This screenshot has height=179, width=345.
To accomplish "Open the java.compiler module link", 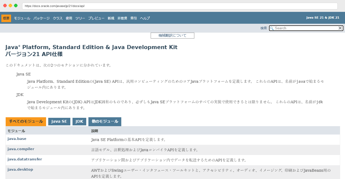I will (x=21, y=149).
